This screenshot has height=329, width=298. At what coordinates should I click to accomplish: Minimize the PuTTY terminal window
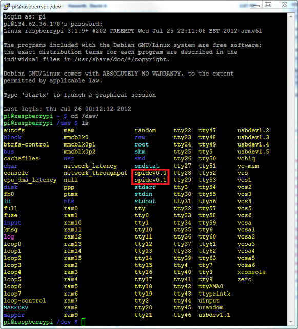(256, 5)
